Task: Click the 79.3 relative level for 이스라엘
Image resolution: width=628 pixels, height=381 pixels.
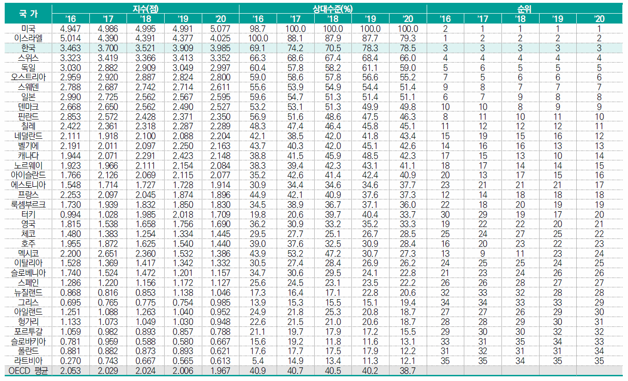Action: coord(407,39)
